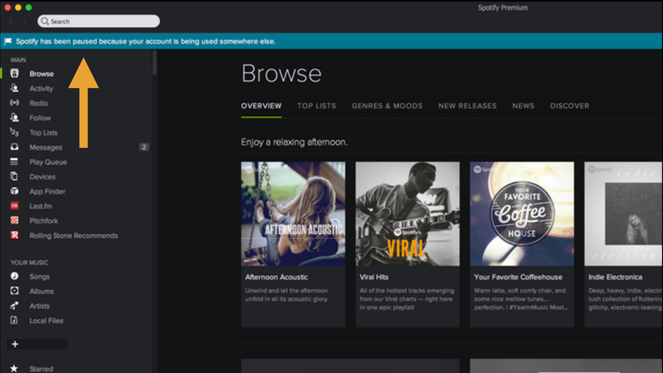This screenshot has height=373, width=663.
Task: Click the Pitchfork app icon
Action: coord(14,220)
